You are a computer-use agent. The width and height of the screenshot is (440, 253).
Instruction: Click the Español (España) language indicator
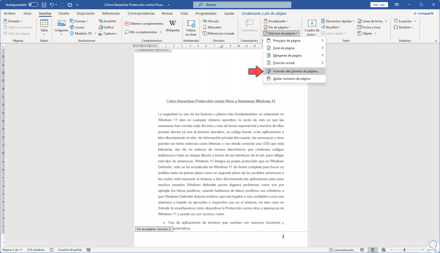click(70, 250)
